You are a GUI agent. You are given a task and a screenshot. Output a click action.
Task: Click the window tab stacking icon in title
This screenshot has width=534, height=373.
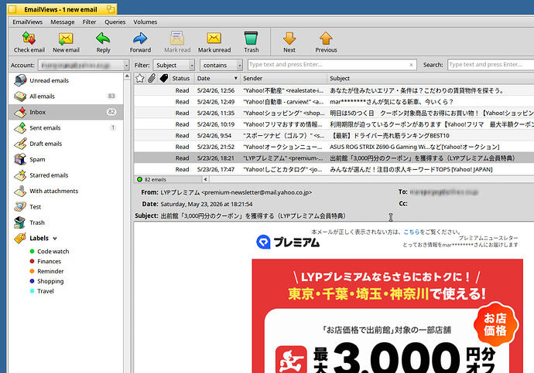[111, 9]
